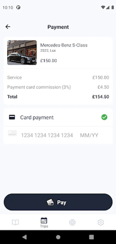The image size is (116, 244).
Task: Tap the Total amount £154.50
Action: pos(101,97)
